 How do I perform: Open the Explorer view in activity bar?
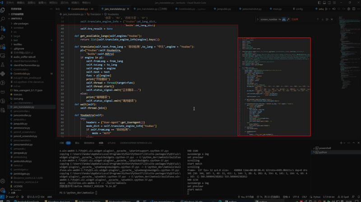pyautogui.click(x=3, y=9)
